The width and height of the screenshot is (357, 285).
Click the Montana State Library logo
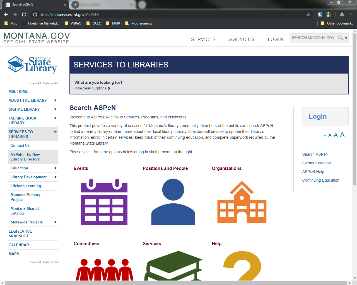33,65
